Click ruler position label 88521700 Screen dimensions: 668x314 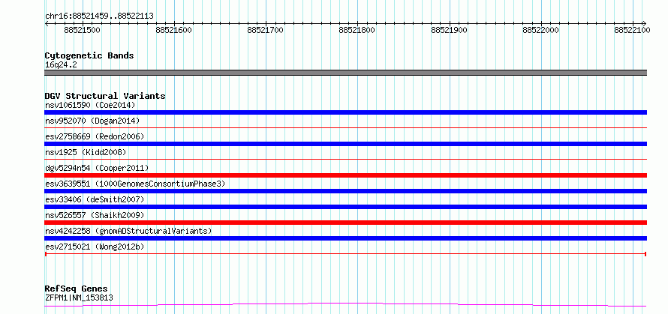tap(266, 30)
